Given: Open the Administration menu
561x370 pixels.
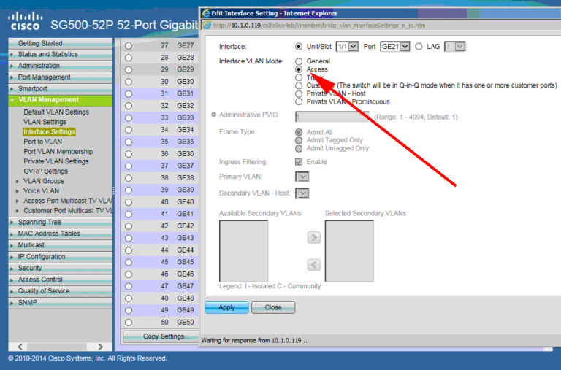Looking at the screenshot, I should coord(39,66).
